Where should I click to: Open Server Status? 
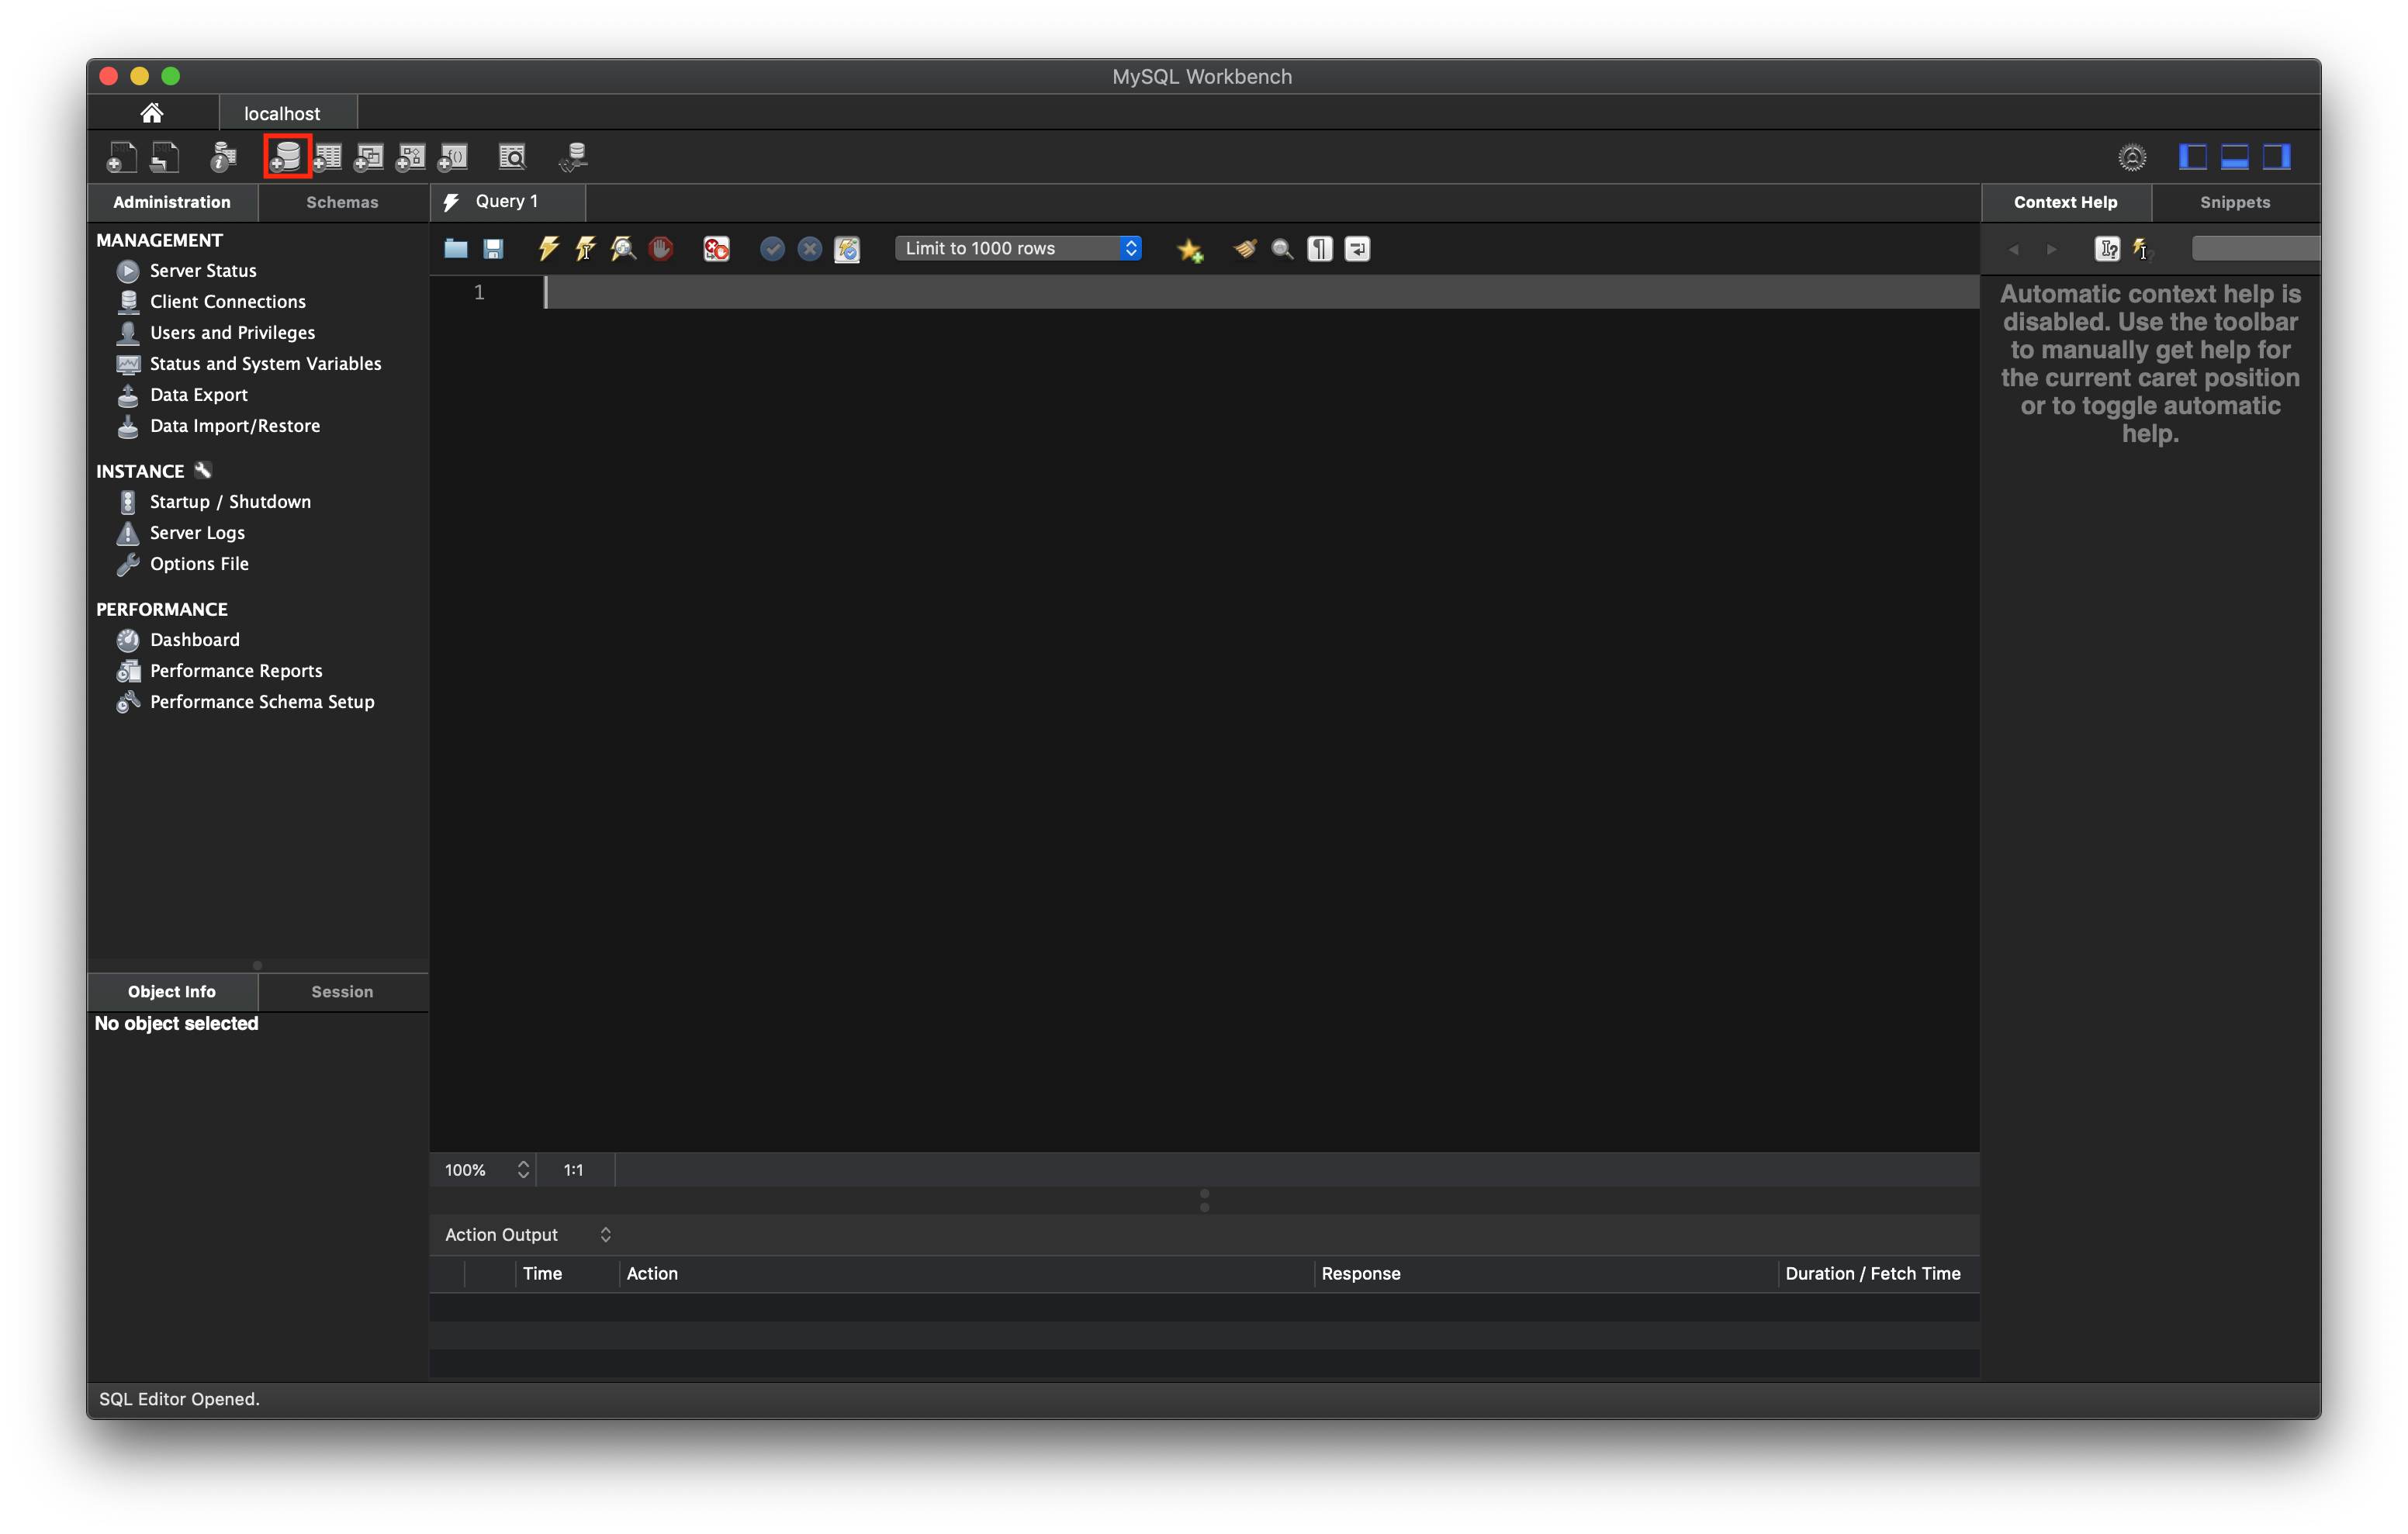[203, 271]
